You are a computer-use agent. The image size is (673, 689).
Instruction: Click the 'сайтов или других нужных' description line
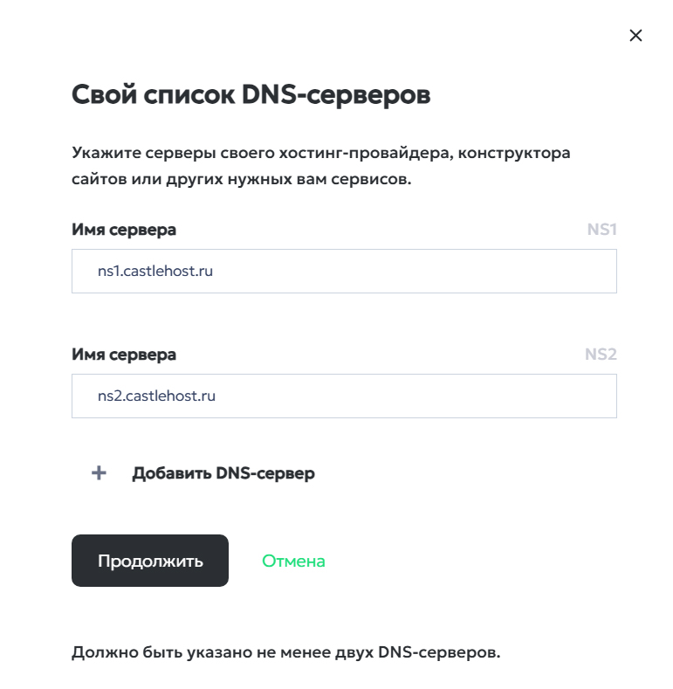240,180
